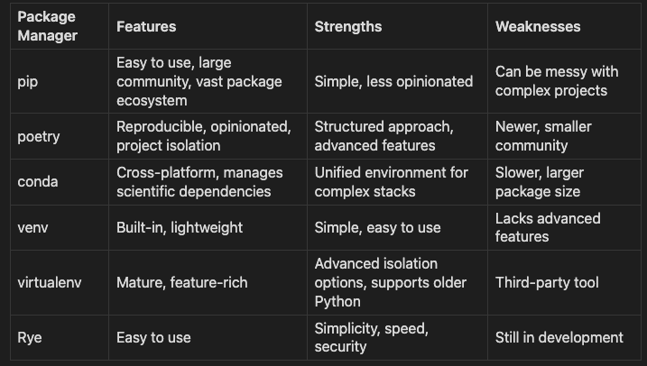
Task: Select 'Still in development' cell
Action: pos(565,337)
